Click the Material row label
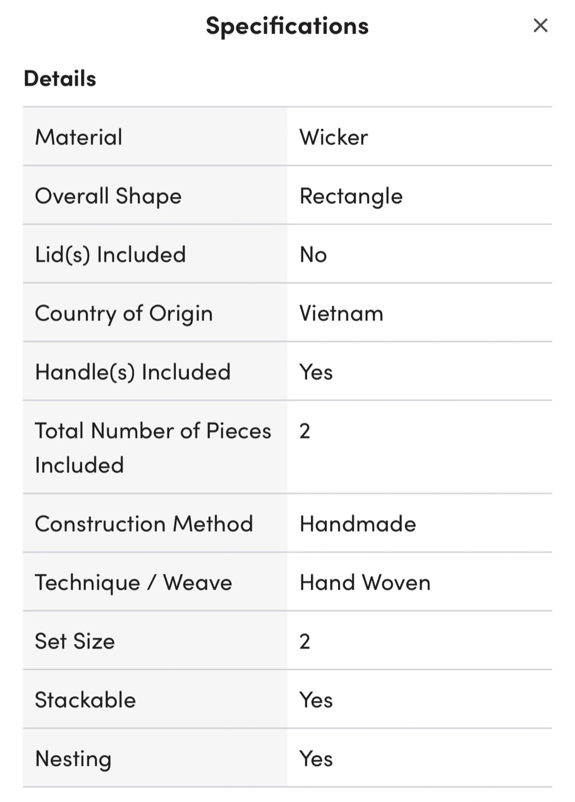Screen dimensions: 575x802 click(78, 137)
